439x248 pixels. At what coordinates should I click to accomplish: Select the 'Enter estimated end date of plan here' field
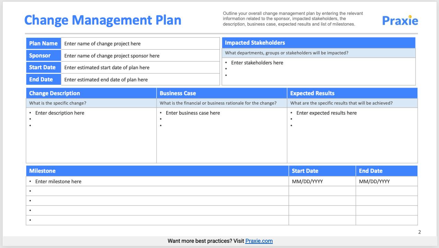[140, 79]
